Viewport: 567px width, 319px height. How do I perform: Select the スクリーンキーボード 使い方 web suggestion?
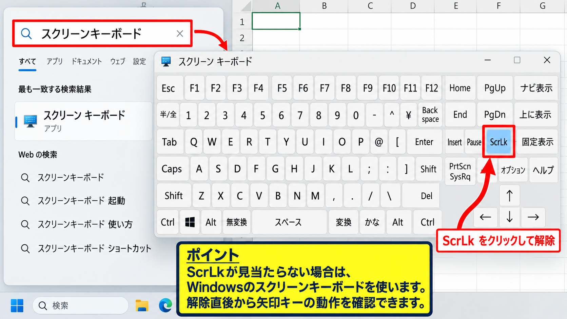click(x=85, y=224)
